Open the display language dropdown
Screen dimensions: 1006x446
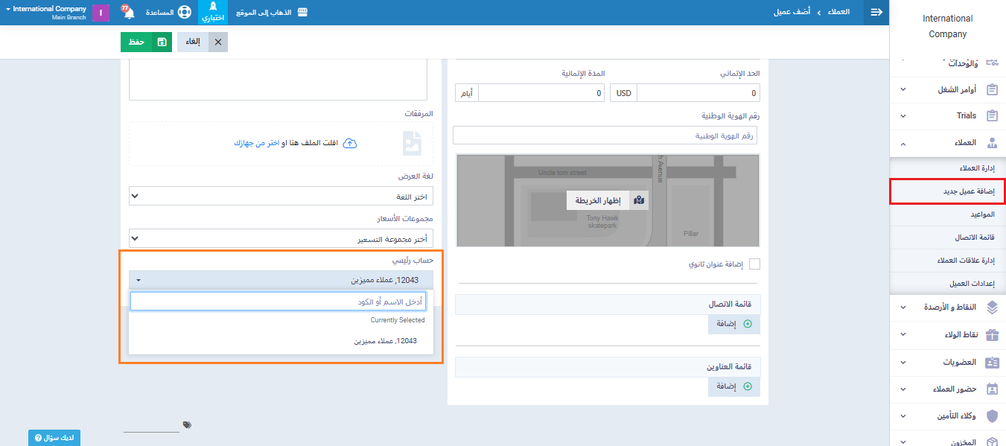tap(281, 197)
